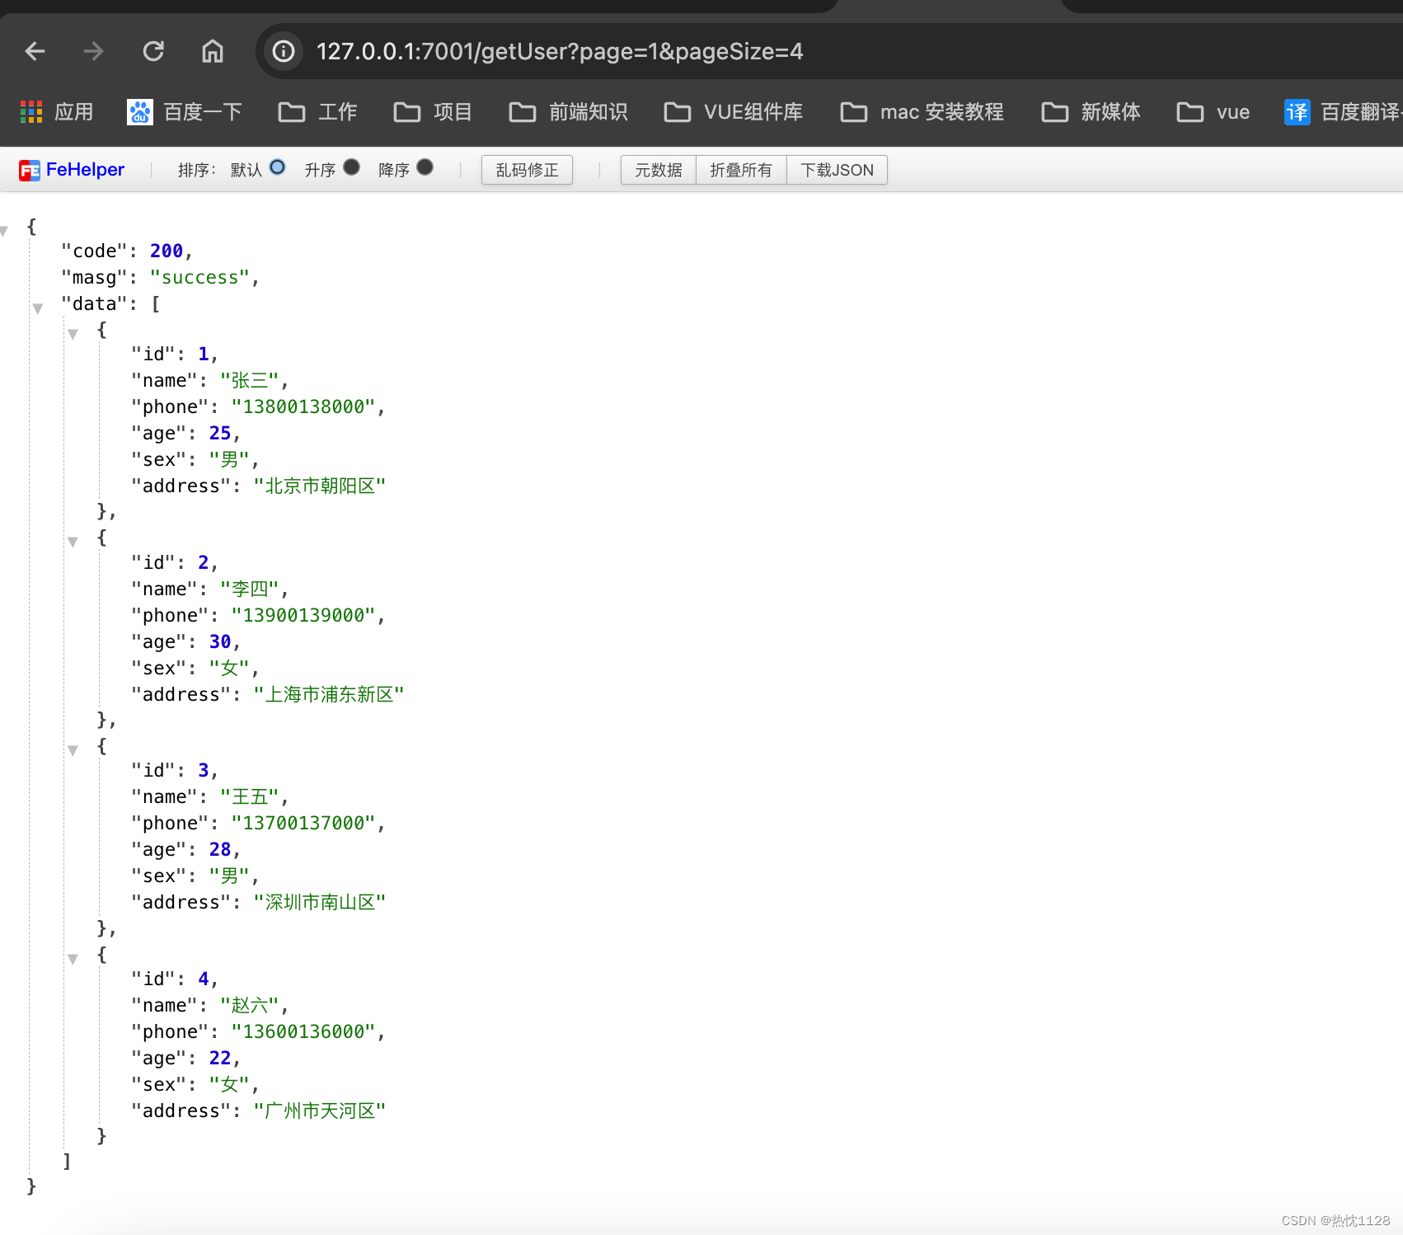Open the browser home page
This screenshot has width=1403, height=1235.
(213, 51)
